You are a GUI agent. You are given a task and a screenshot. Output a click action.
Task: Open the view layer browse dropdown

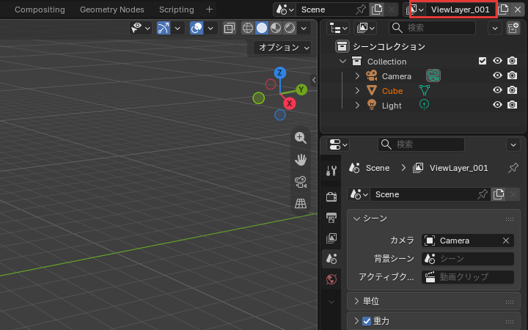coord(417,10)
